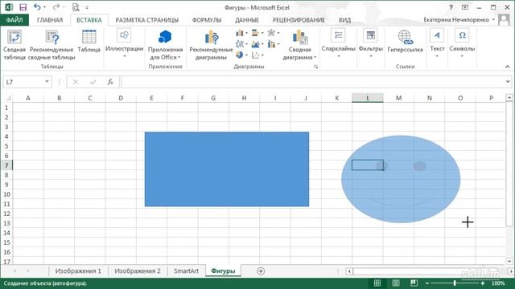The image size is (515, 289).
Task: Switch to Page Break Preview view
Action: 414,283
